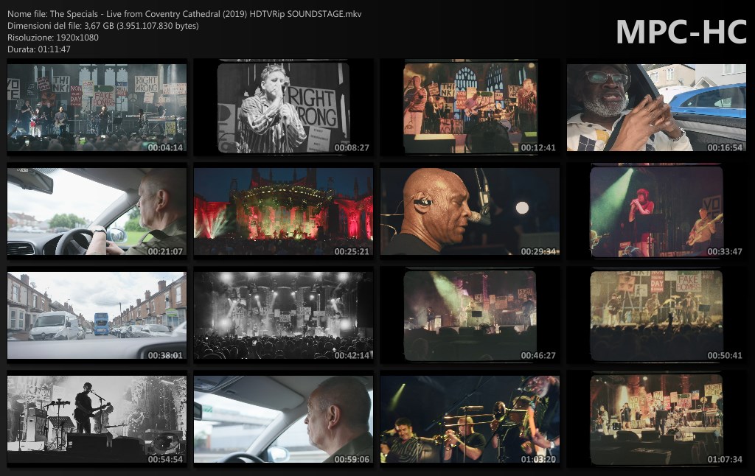
Task: Click the horn section thumbnail at 01:03:20
Action: point(470,420)
